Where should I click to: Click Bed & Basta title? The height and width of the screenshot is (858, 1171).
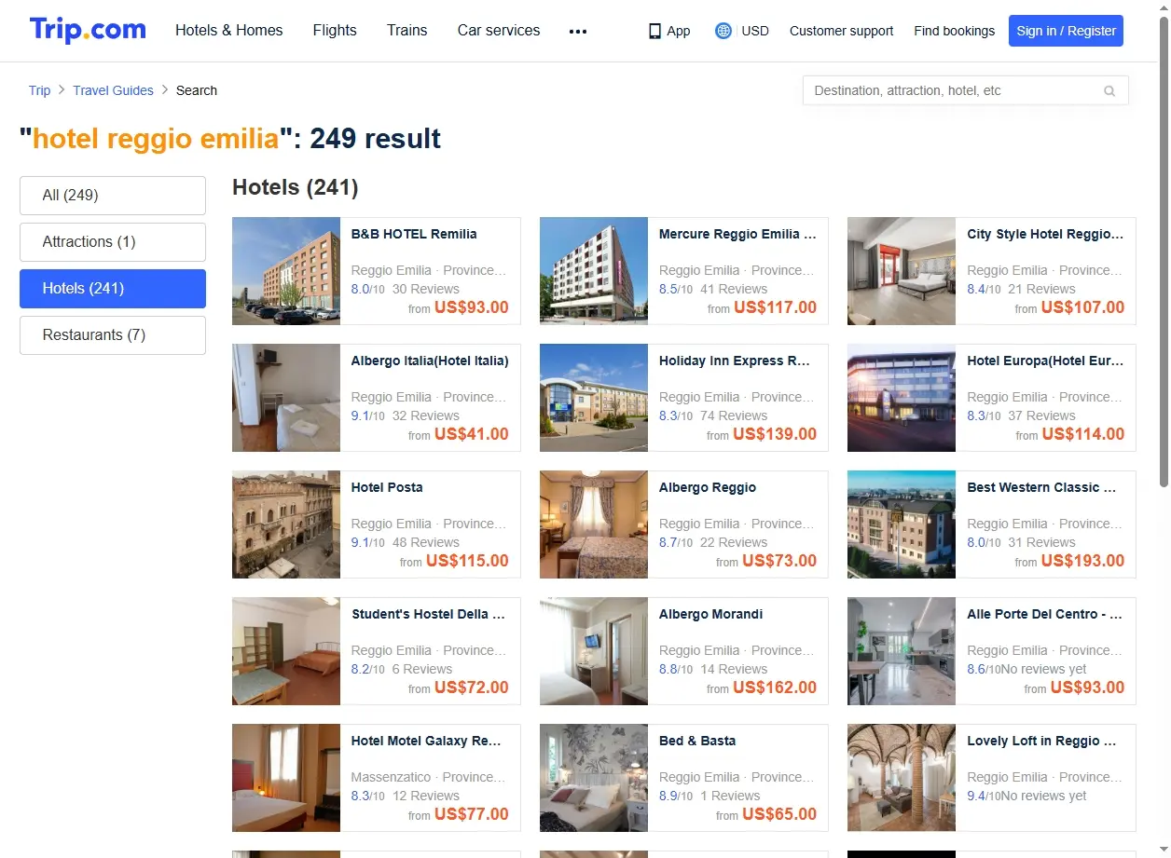click(x=697, y=741)
